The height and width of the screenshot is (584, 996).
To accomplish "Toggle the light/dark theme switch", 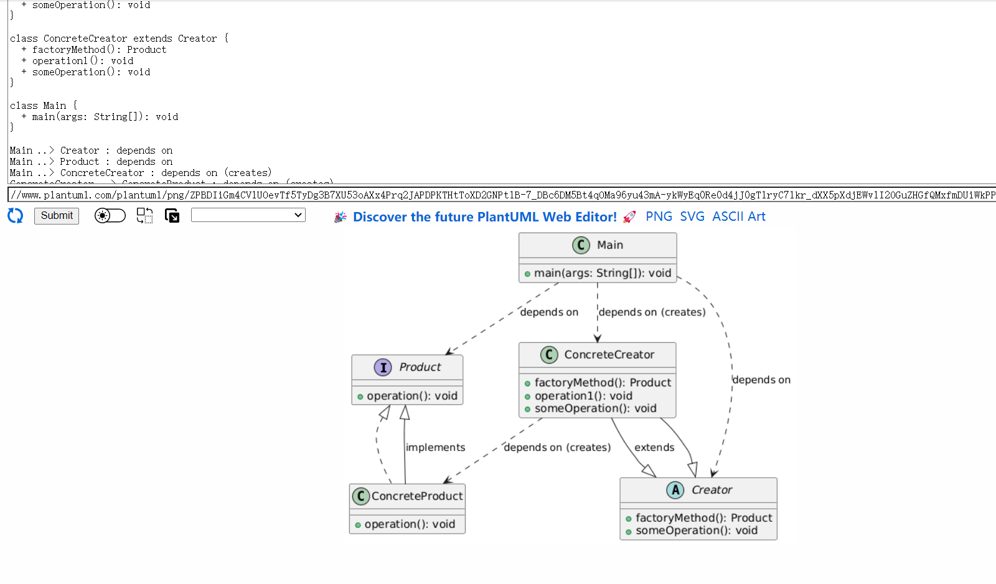I will (110, 216).
